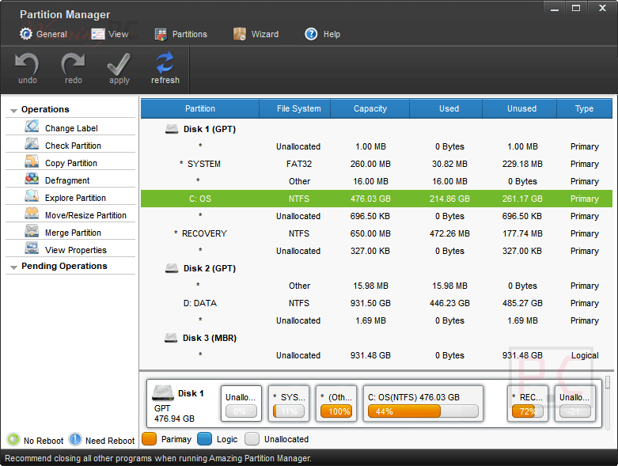This screenshot has width=618, height=466.
Task: Click the View Properties icon
Action: pyautogui.click(x=32, y=248)
